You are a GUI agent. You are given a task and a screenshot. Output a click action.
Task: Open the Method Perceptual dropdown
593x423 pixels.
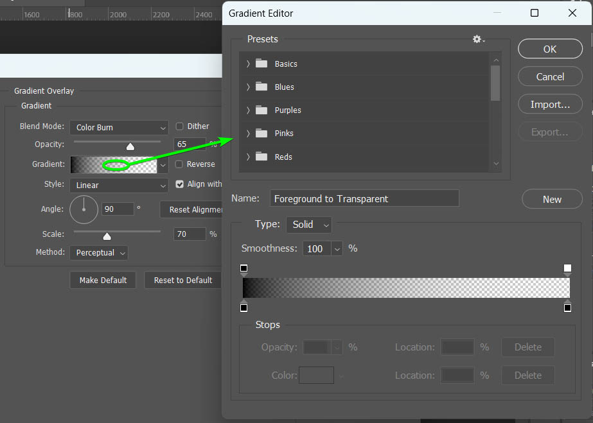[x=99, y=253]
